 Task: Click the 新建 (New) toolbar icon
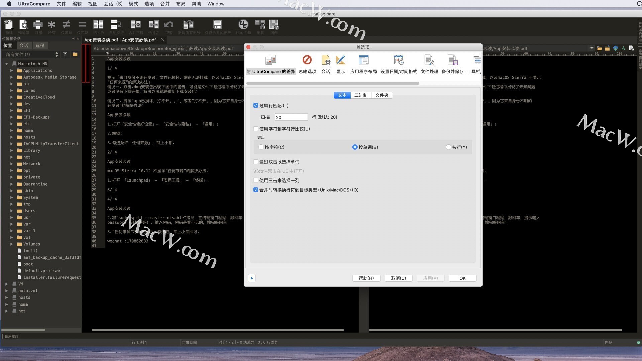click(x=9, y=25)
